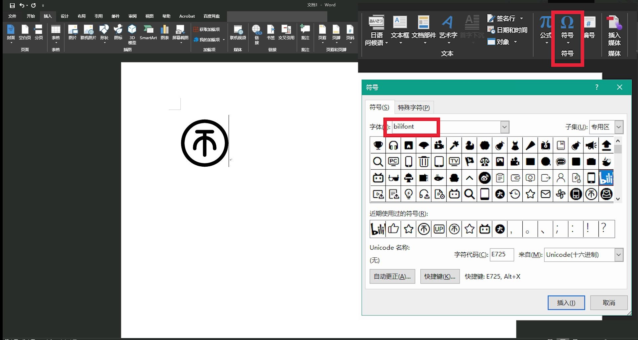638x340 pixels.
Task: Select the trophy symbol in the grid
Action: [378, 145]
